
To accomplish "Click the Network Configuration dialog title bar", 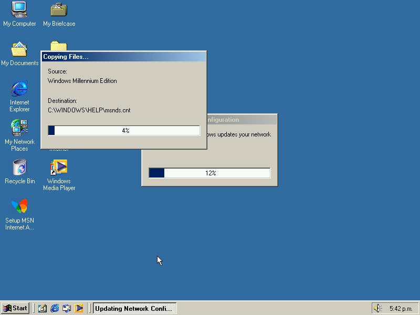I will (242, 120).
